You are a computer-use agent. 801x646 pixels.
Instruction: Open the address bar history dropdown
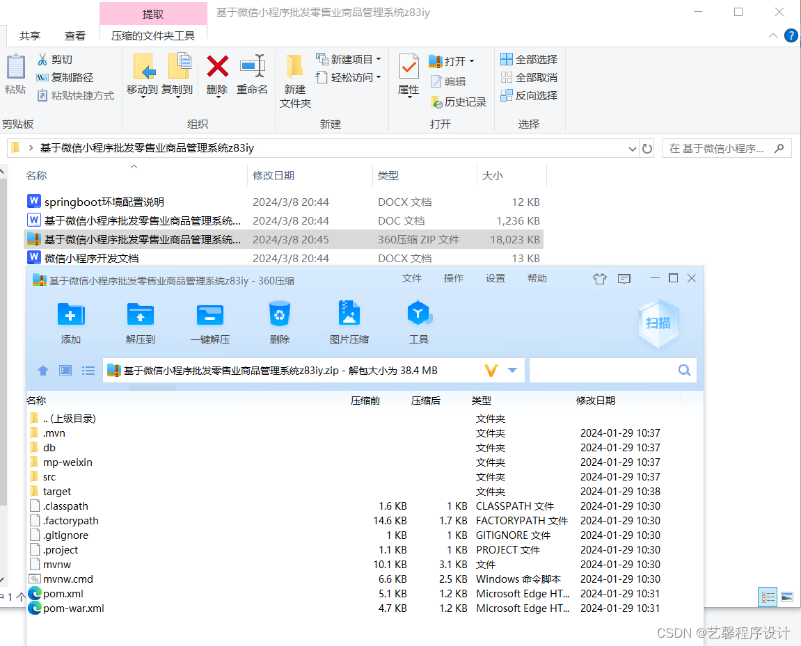(x=632, y=148)
